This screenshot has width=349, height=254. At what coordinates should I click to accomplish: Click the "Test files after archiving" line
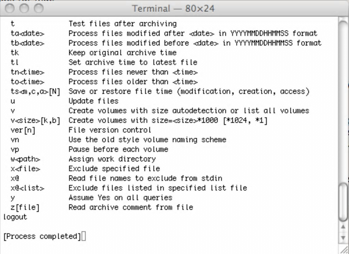tap(122, 24)
